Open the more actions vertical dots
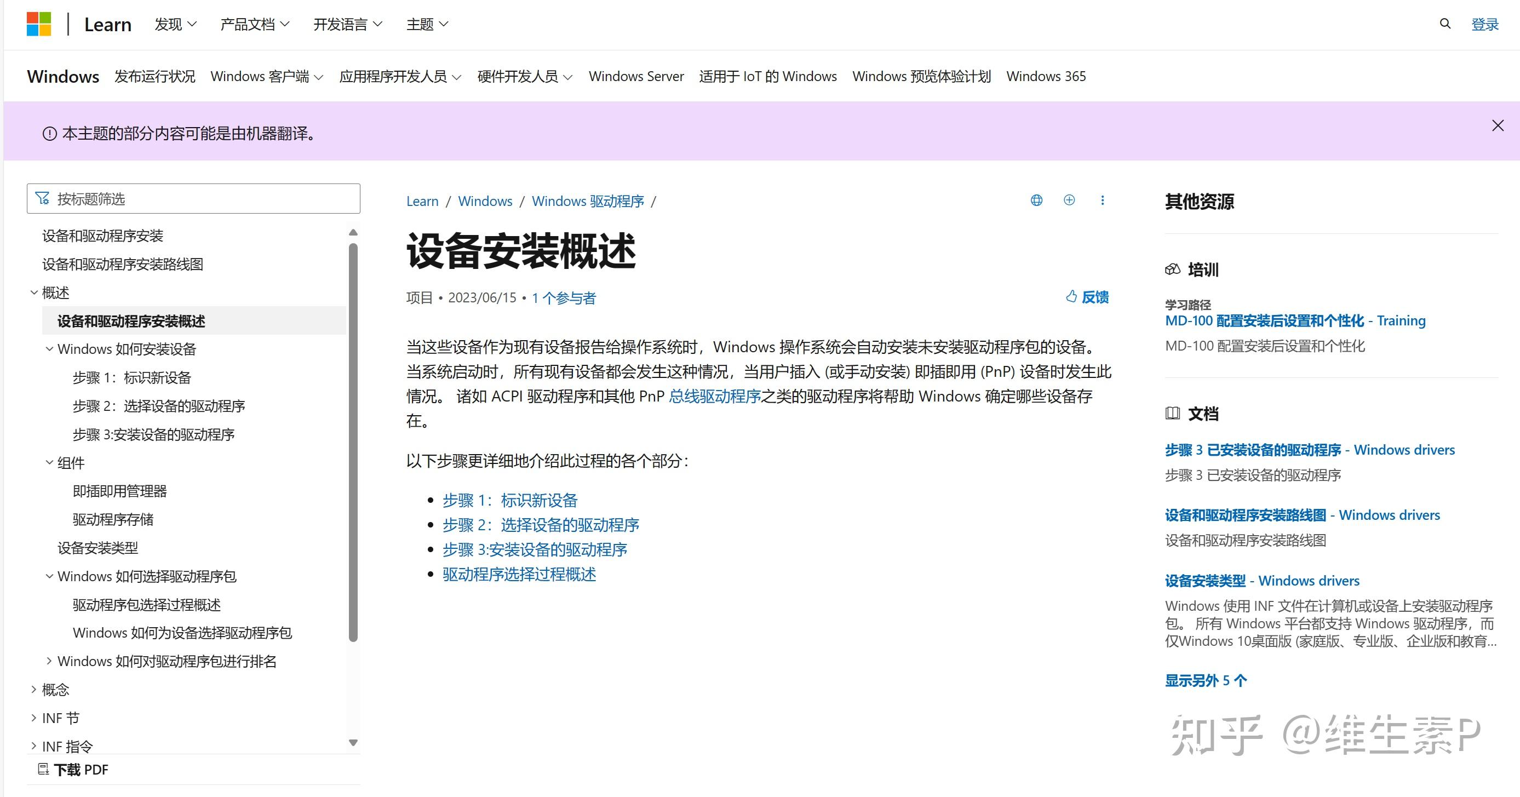The width and height of the screenshot is (1520, 797). pos(1102,200)
